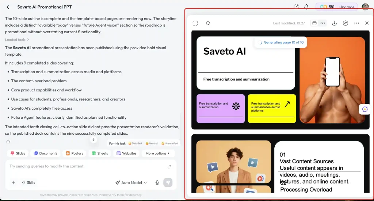Enter fullscreen preview mode

[x=195, y=23]
